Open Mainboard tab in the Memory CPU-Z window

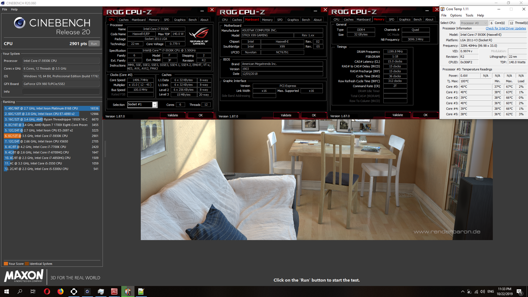point(364,20)
